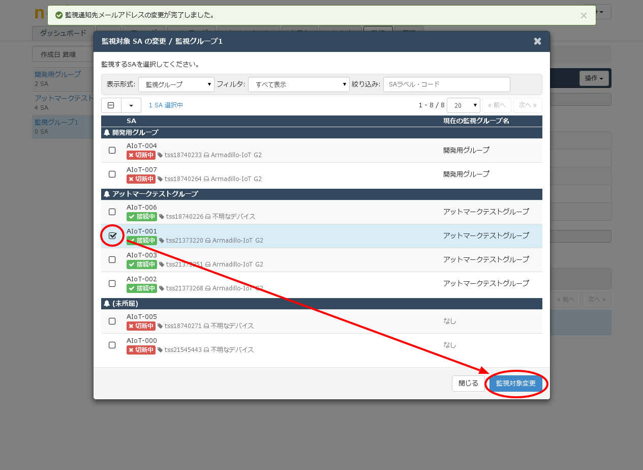The width and height of the screenshot is (643, 470).
Task: Click the « 前へ button in background page
Action: tap(566, 300)
